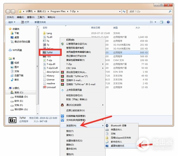Select the 7-zip help file icon
Screen dimensions: 178x156
pyautogui.click(x=44, y=60)
